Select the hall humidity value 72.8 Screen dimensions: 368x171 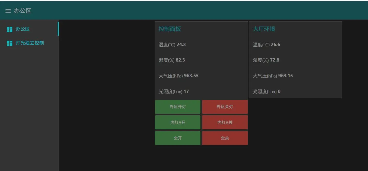(x=275, y=60)
